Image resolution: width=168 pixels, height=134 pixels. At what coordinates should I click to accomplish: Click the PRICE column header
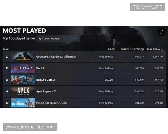point(111,49)
